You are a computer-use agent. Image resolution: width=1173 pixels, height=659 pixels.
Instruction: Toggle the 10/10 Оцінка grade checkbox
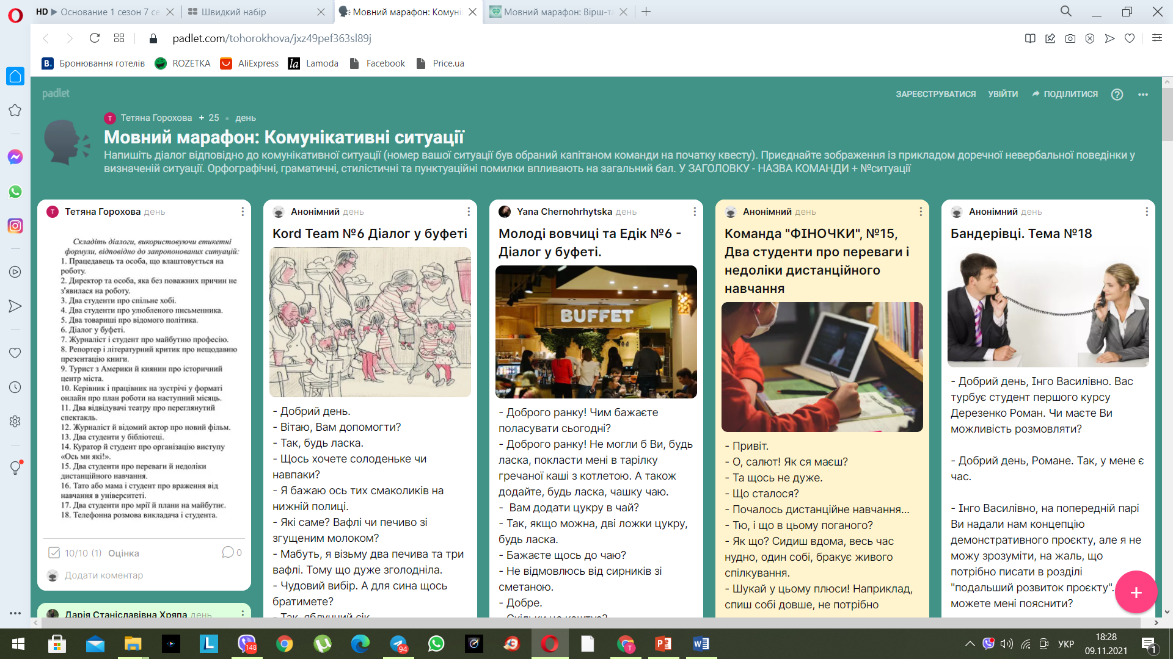54,553
